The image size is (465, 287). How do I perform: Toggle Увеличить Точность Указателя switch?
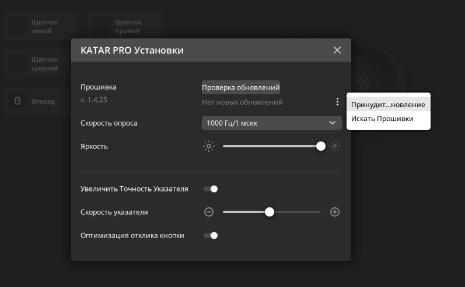point(211,189)
